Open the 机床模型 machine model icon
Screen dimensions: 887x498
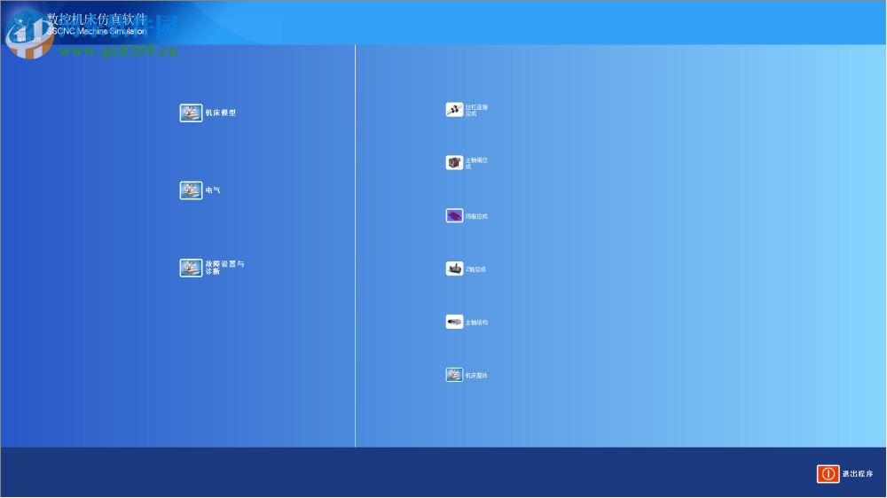(x=191, y=113)
